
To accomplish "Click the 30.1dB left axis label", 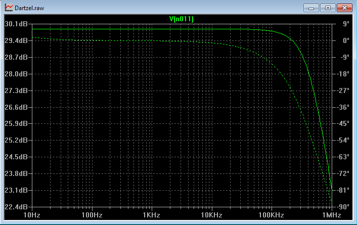I will [16, 24].
